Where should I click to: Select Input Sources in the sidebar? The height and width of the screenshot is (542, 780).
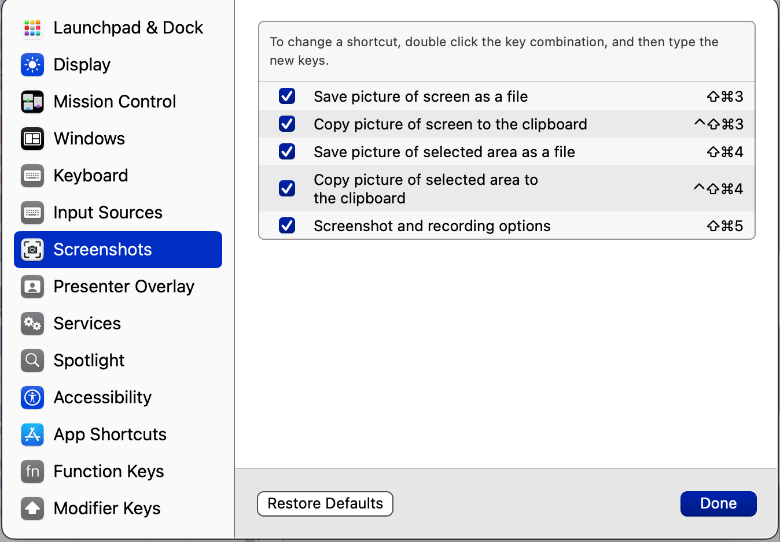108,213
